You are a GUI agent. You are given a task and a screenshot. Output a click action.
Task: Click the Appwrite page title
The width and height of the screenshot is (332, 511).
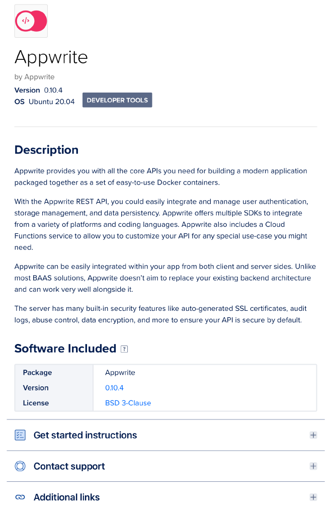coord(51,57)
